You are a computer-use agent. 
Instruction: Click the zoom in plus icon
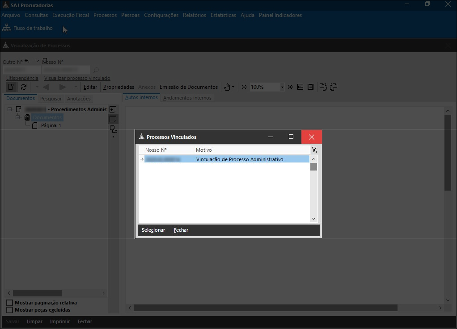[290, 87]
